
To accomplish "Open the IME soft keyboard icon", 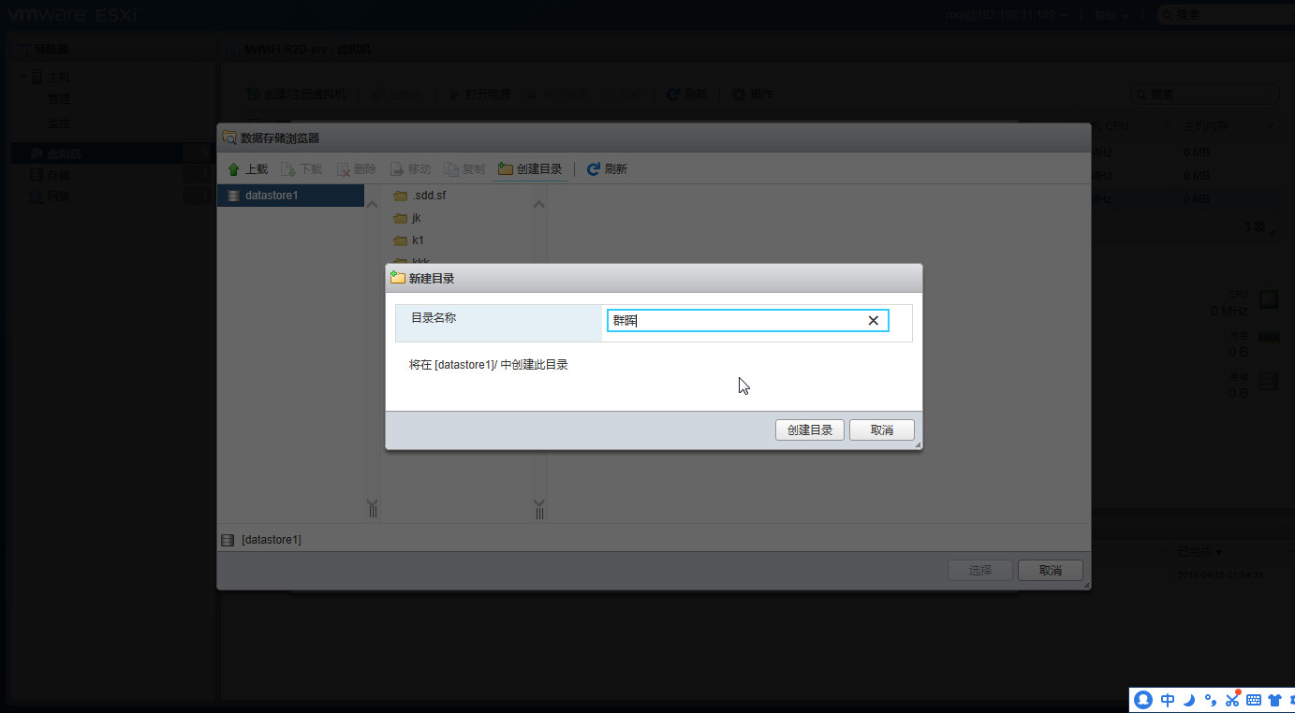I will tap(1253, 700).
